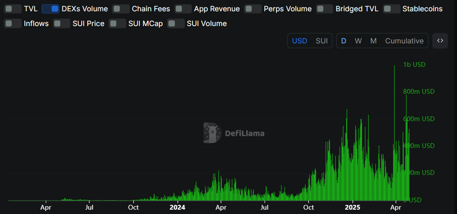The width and height of the screenshot is (457, 214).
Task: Click the 1b USD axis label
Action: coord(414,65)
